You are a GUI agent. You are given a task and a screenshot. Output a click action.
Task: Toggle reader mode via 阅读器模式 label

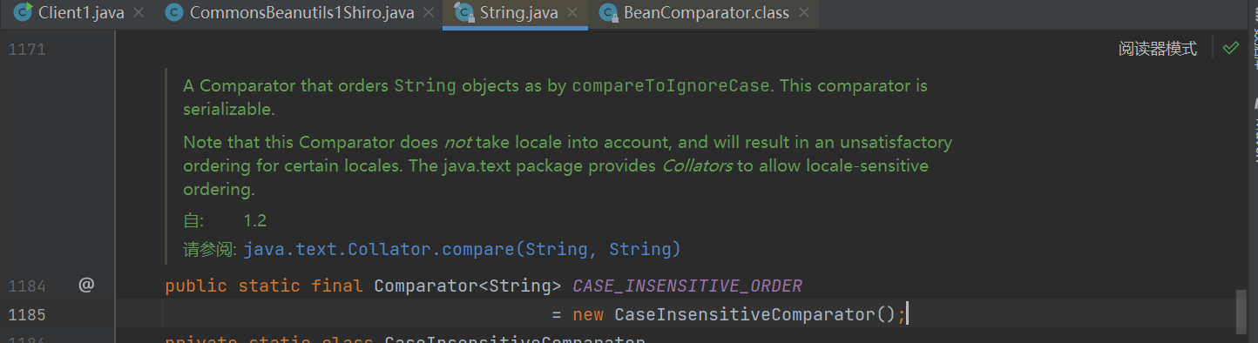[x=1158, y=50]
